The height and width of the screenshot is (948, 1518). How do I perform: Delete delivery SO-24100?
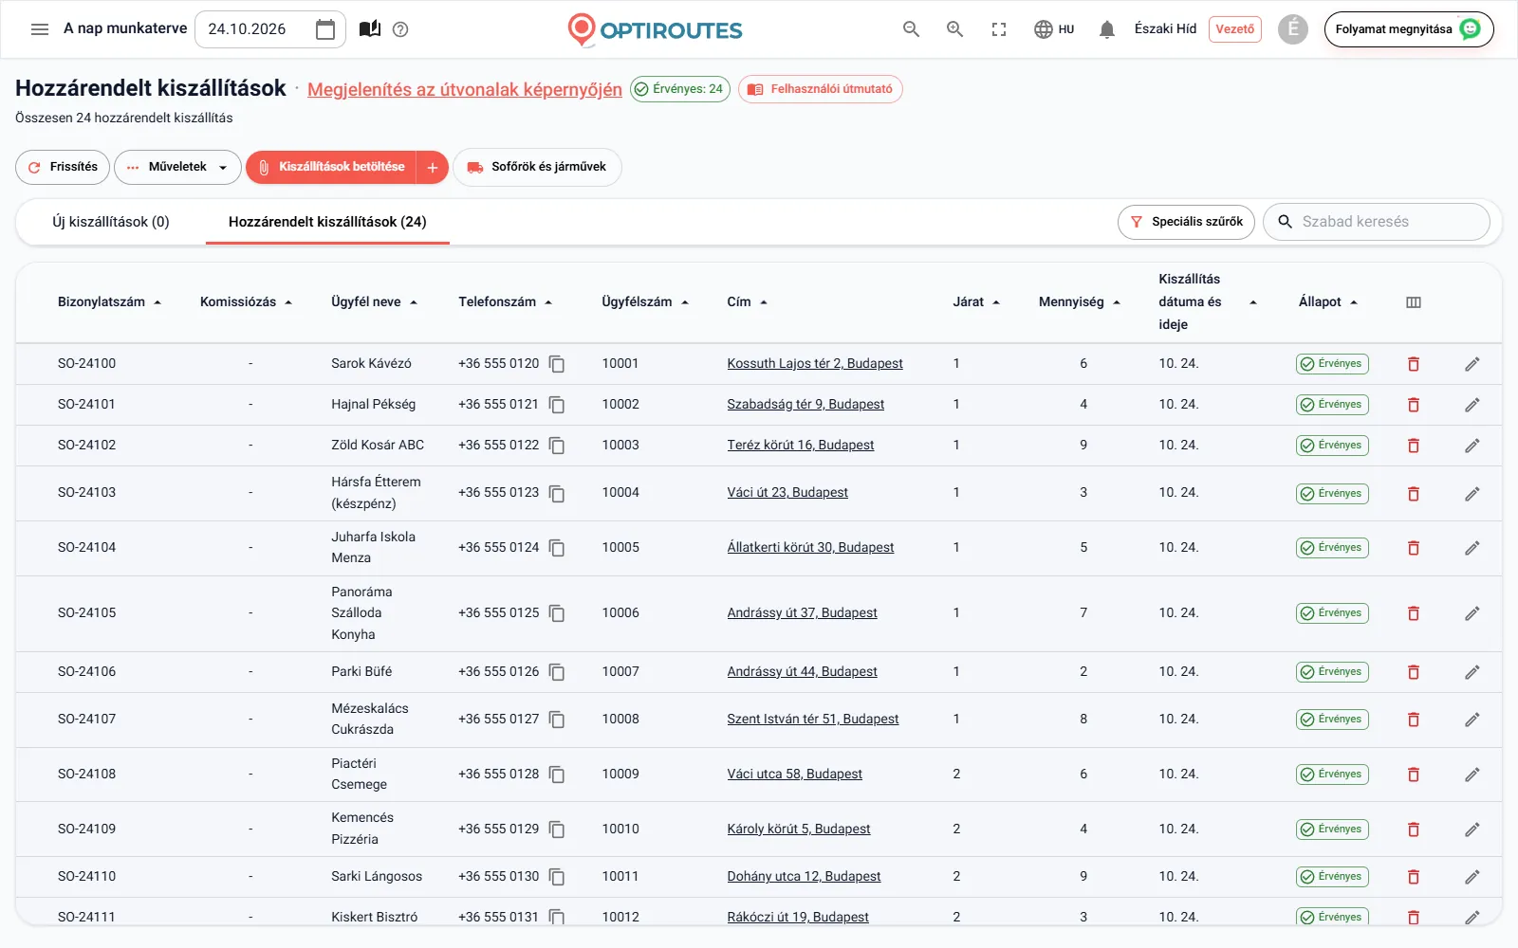coord(1414,364)
